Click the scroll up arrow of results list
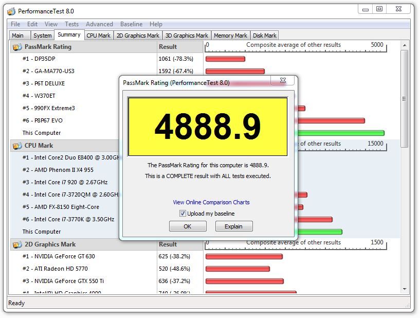Viewport: 420px width, 318px height. (x=405, y=45)
